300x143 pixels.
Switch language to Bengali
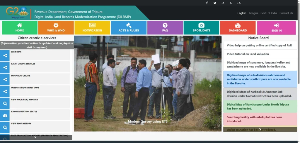coord(253,13)
